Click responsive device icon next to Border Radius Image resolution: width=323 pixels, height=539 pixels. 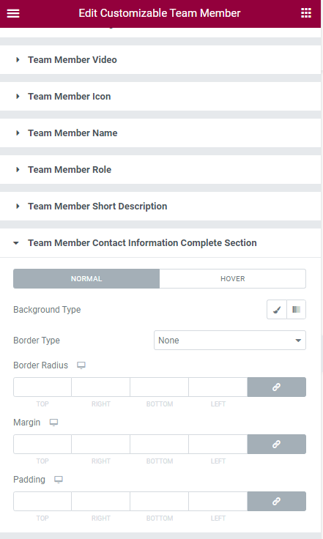point(81,365)
